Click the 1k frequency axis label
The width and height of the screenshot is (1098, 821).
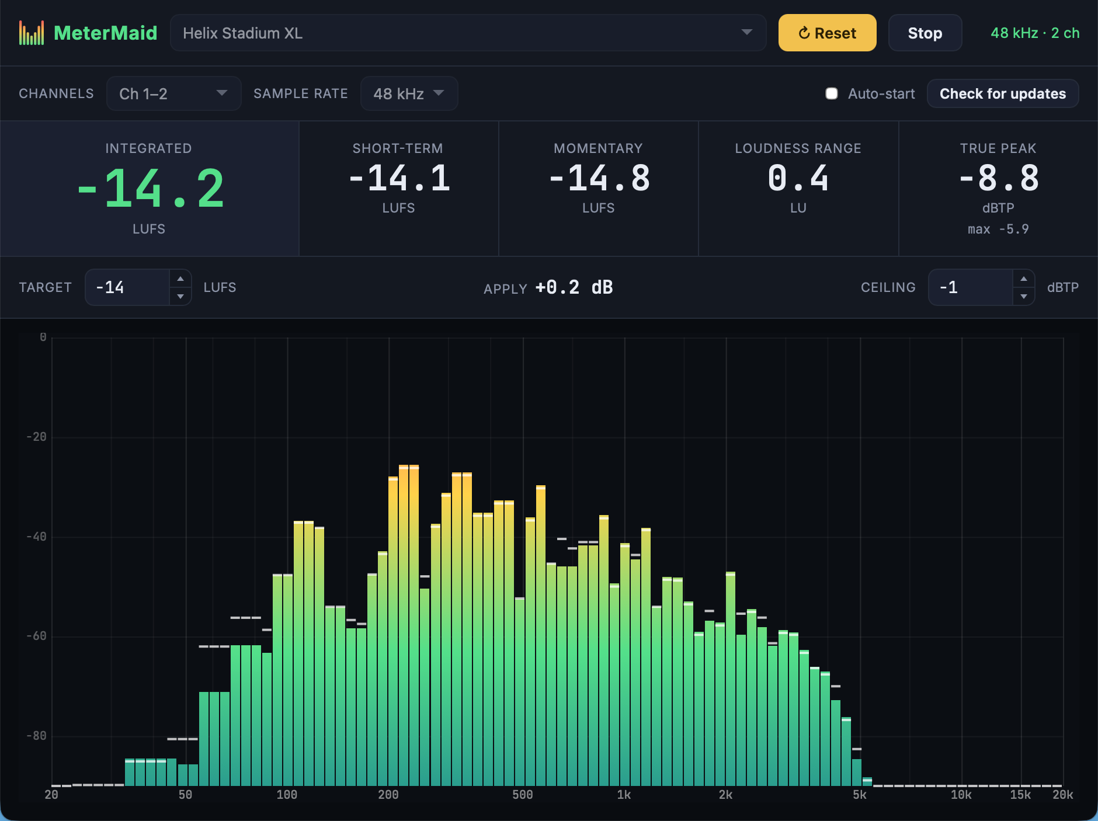(624, 795)
